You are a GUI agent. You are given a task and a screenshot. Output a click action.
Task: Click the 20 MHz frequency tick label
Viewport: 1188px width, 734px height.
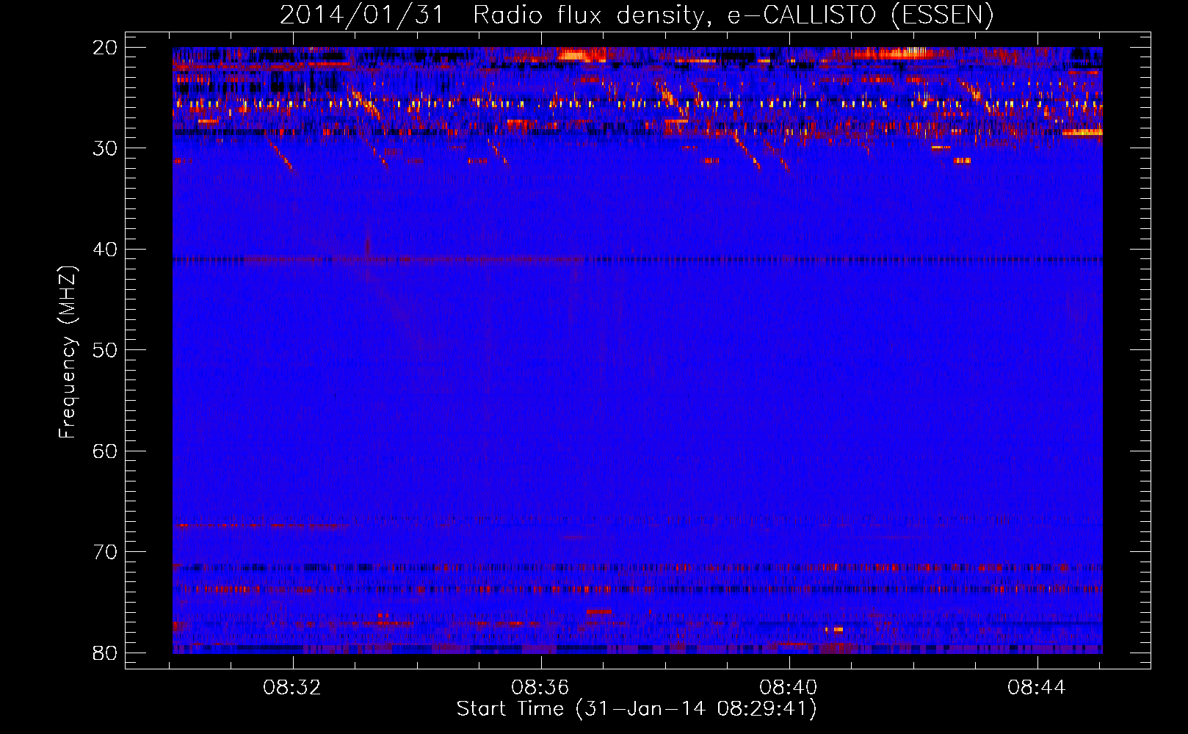tap(106, 48)
